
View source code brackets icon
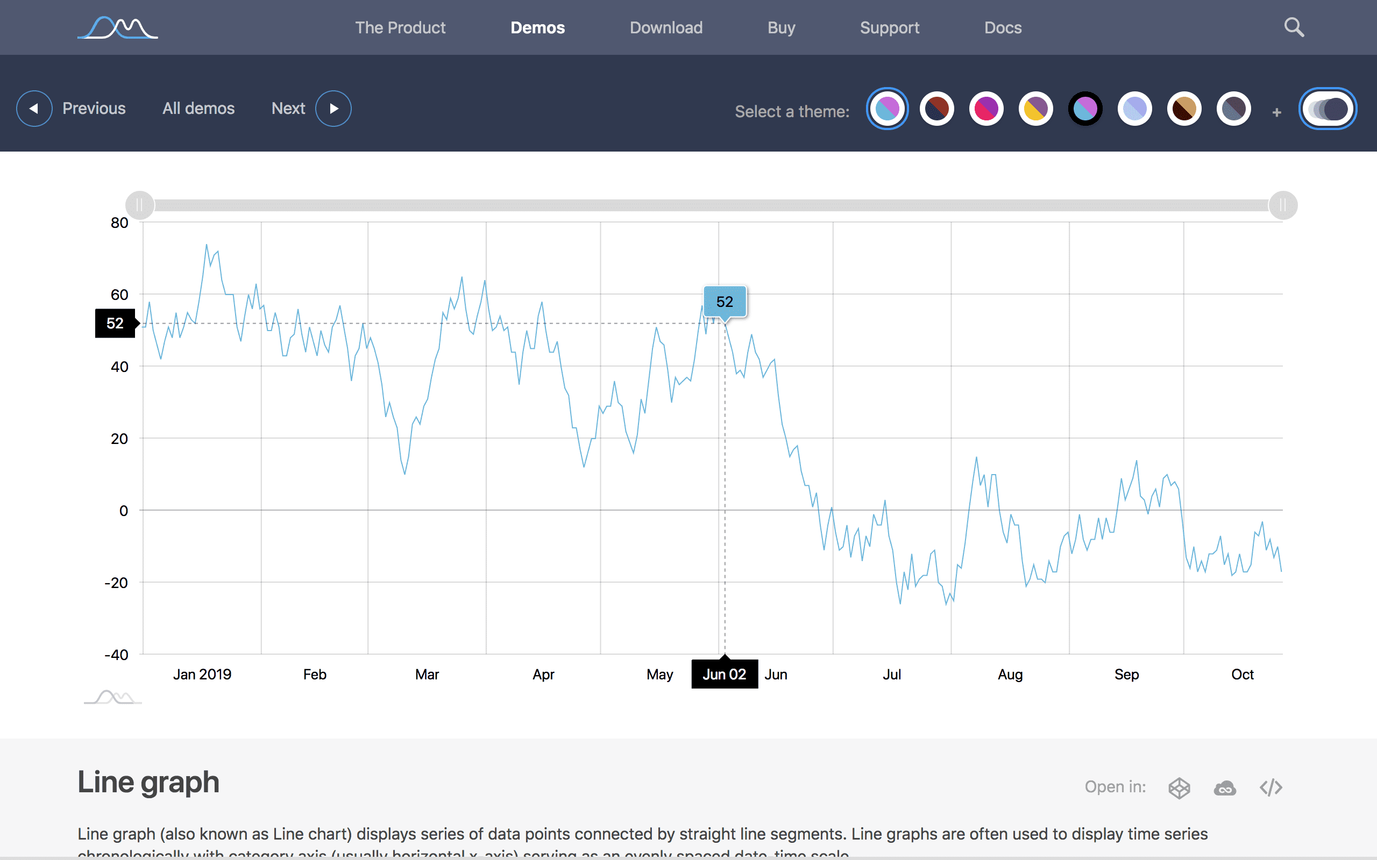pos(1270,788)
